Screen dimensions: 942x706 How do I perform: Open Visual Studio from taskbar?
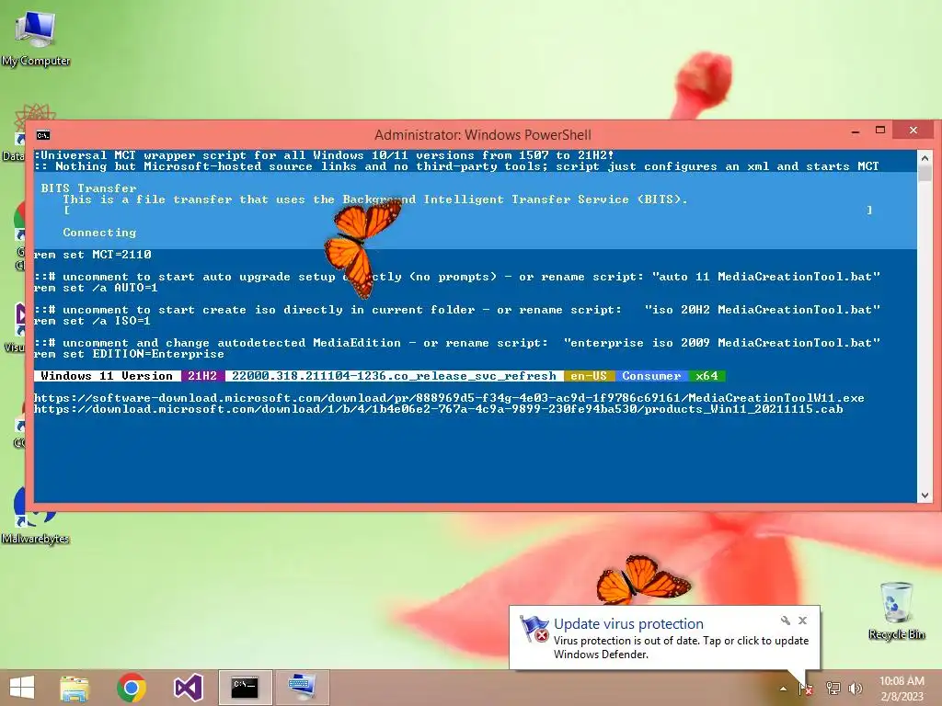coord(188,688)
